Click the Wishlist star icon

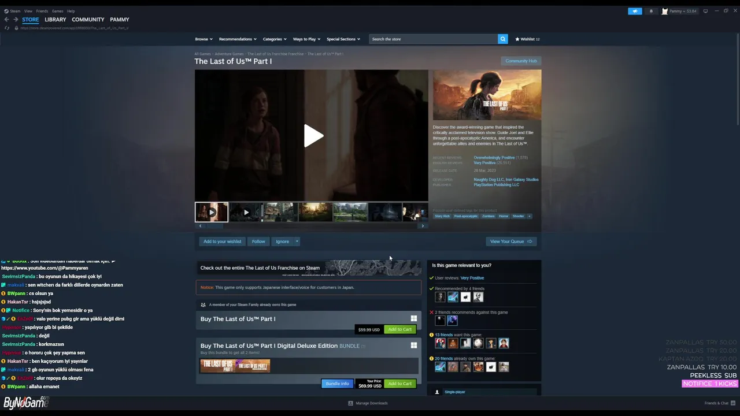517,39
